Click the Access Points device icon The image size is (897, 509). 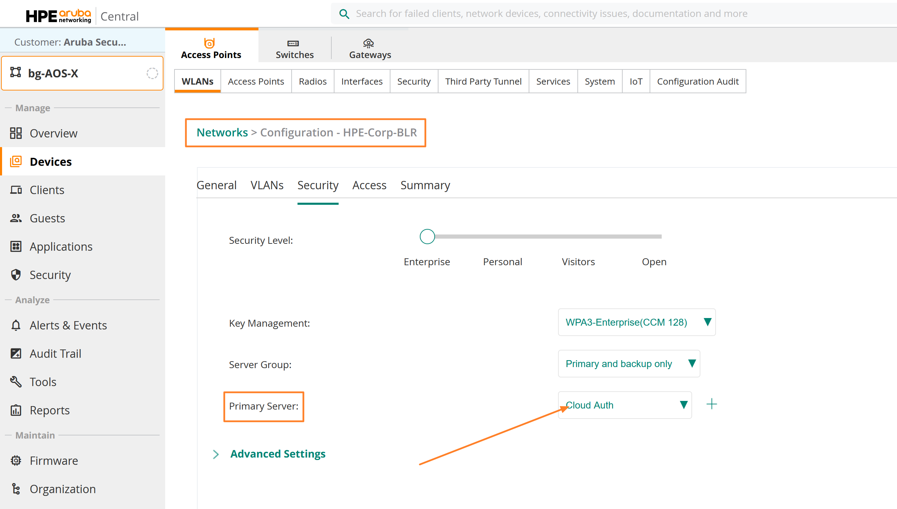click(209, 43)
